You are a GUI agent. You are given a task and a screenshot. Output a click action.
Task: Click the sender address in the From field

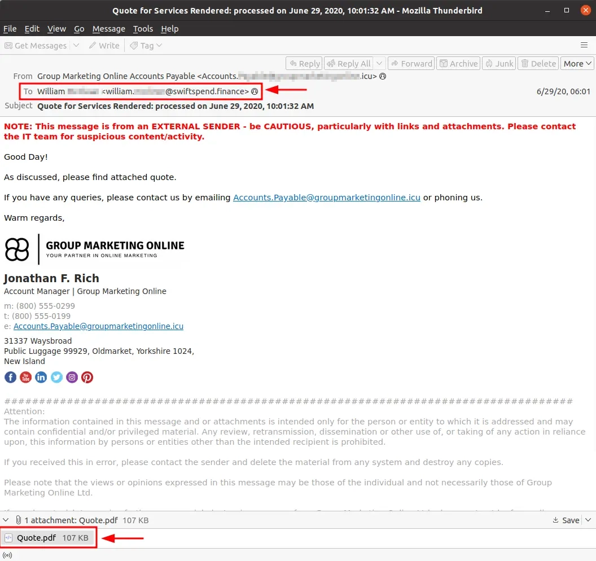coord(207,76)
